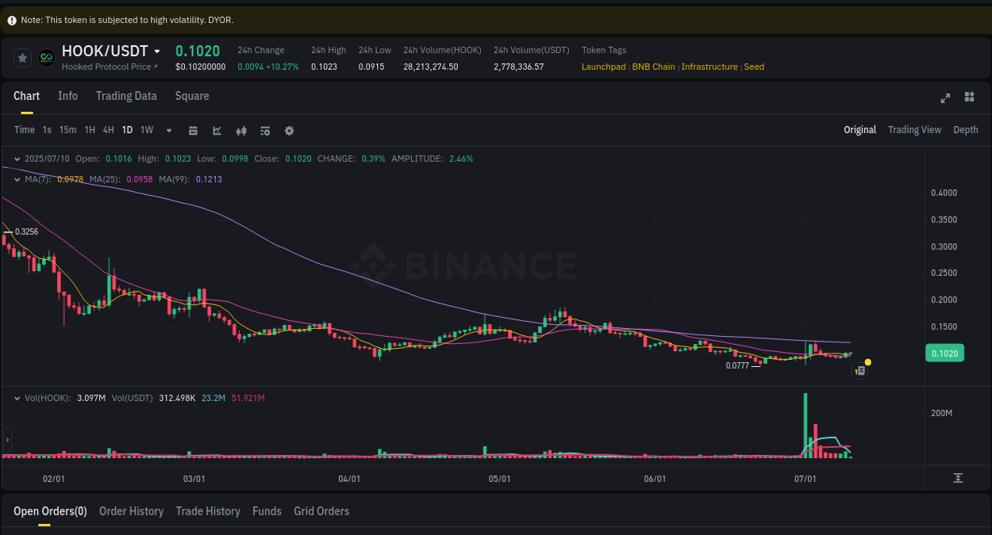The height and width of the screenshot is (535, 992).
Task: Collapse the Vol(HOOK) indicator row chevron
Action: click(17, 398)
